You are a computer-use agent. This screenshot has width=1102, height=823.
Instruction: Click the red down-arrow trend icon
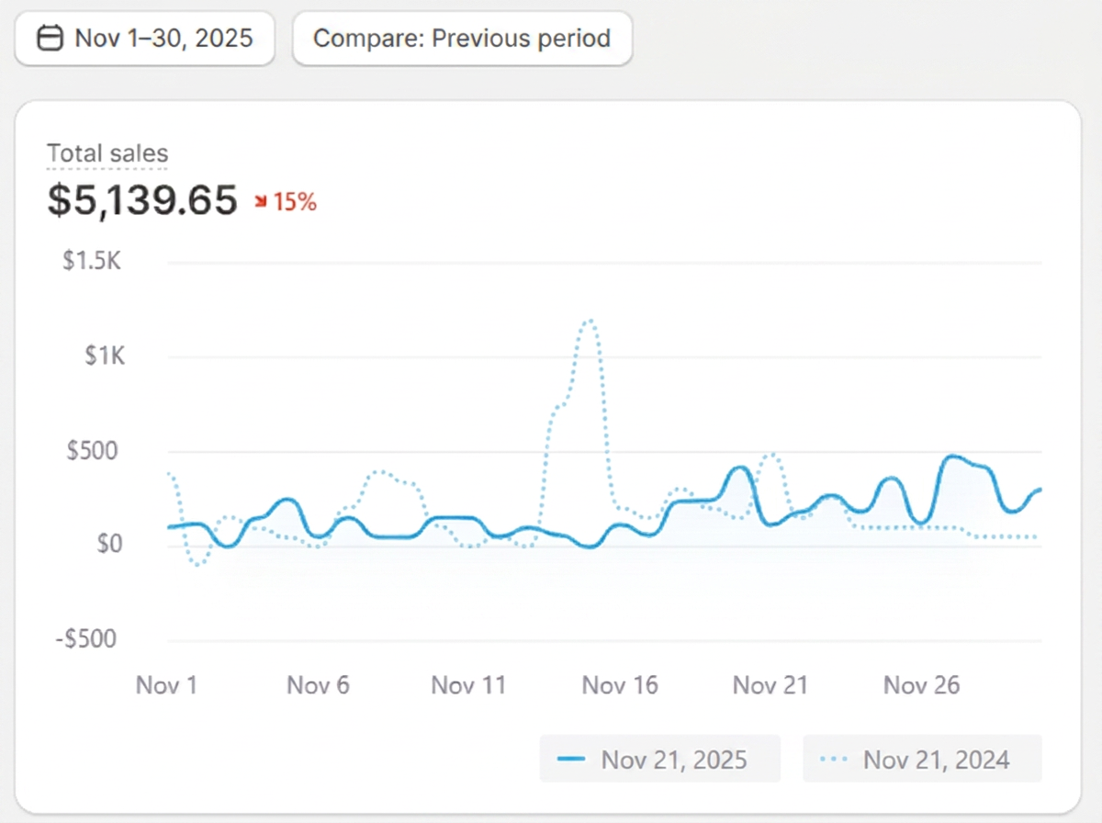coord(261,202)
